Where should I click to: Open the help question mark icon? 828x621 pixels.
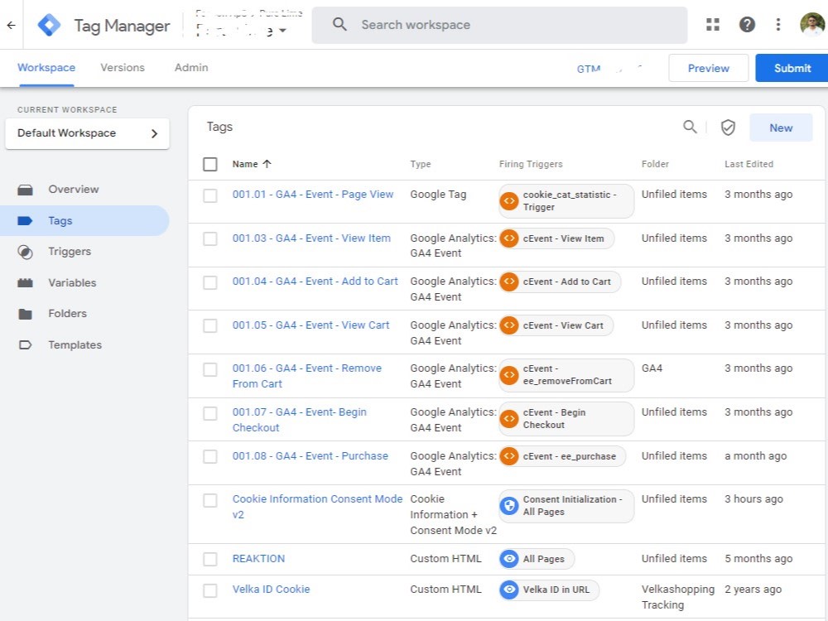pos(747,24)
